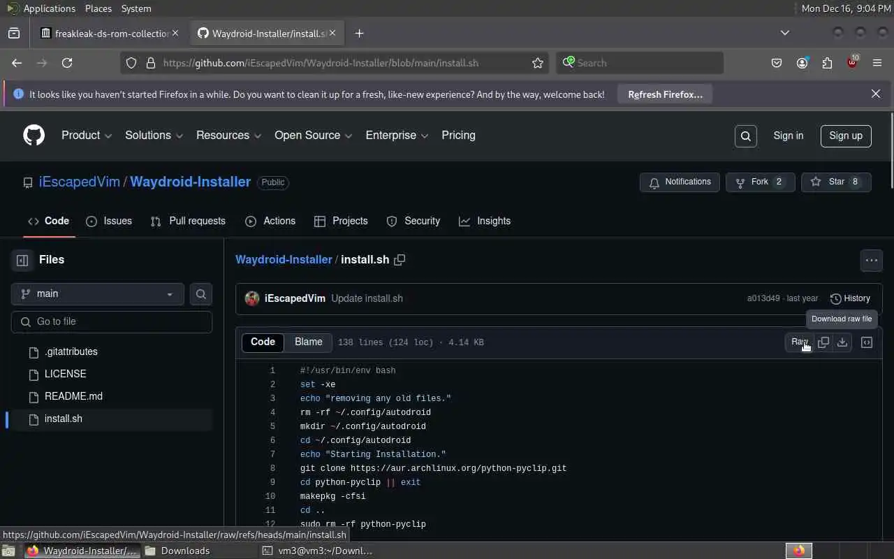Open the uBlock Origin extension icon
The image size is (894, 559).
pos(852,63)
